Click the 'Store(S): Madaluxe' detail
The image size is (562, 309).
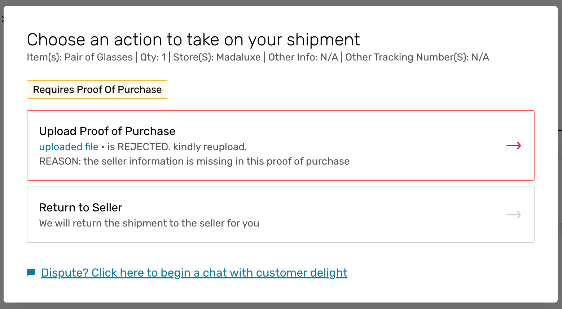coord(217,57)
